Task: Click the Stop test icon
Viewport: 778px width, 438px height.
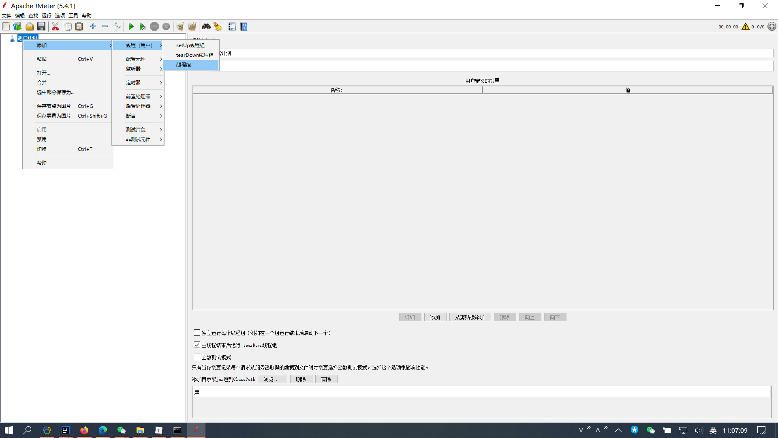Action: click(x=154, y=26)
